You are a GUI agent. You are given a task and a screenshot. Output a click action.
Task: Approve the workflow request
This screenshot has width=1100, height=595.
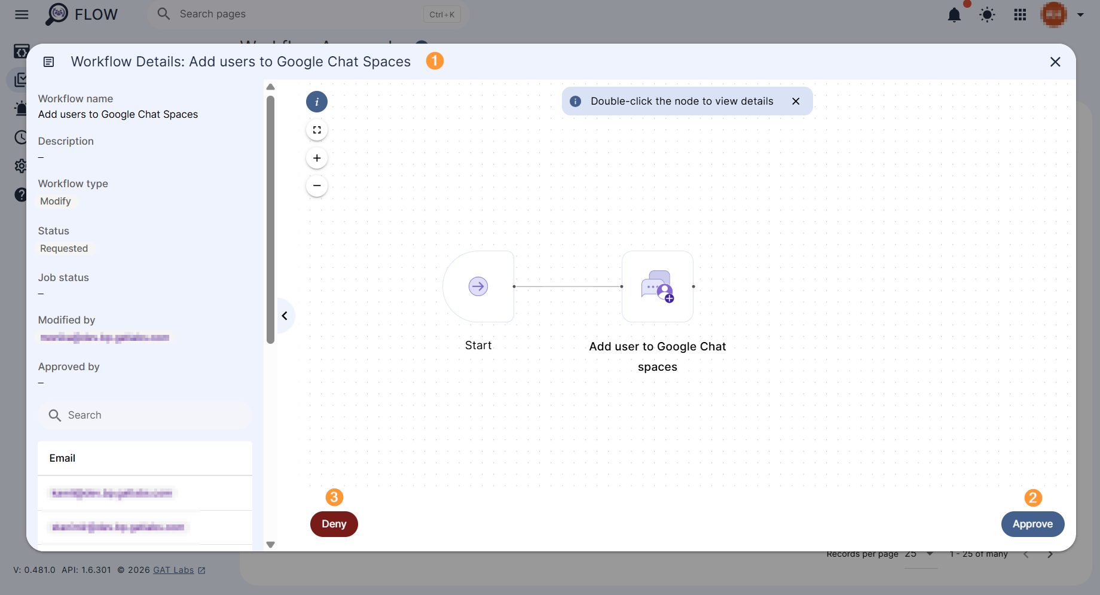(1032, 524)
